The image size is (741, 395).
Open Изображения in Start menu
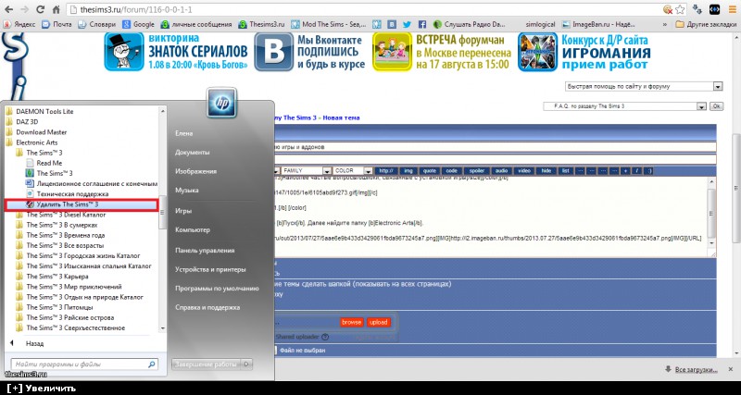[x=196, y=171]
